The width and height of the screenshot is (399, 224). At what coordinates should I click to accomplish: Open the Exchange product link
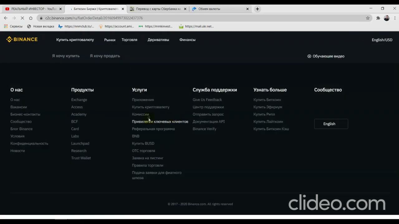tap(79, 100)
